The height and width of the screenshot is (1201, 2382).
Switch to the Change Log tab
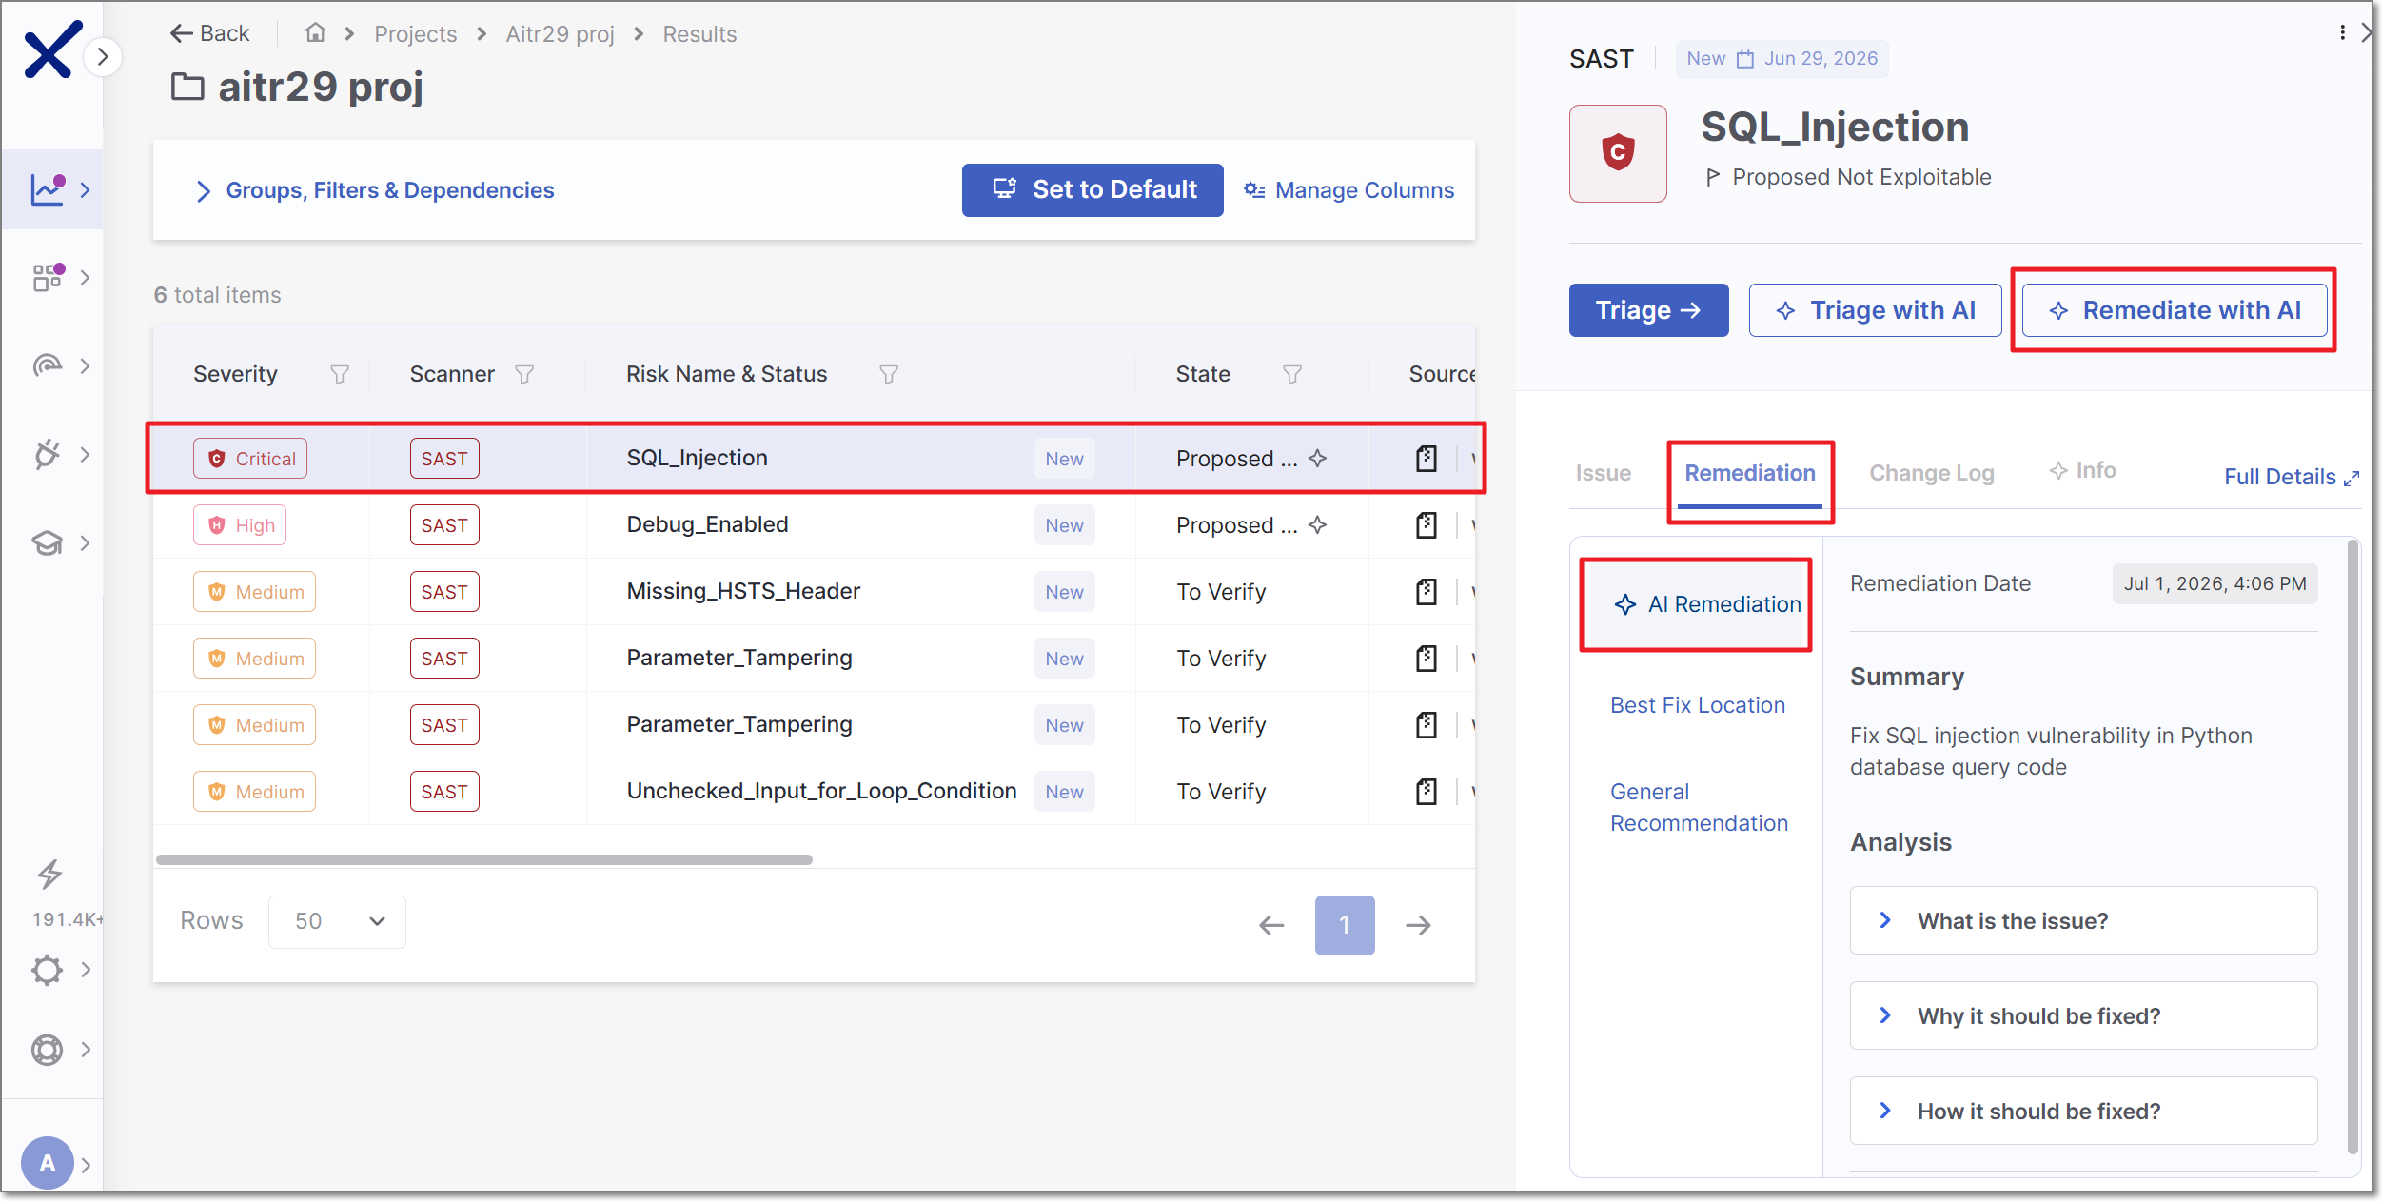pyautogui.click(x=1932, y=473)
